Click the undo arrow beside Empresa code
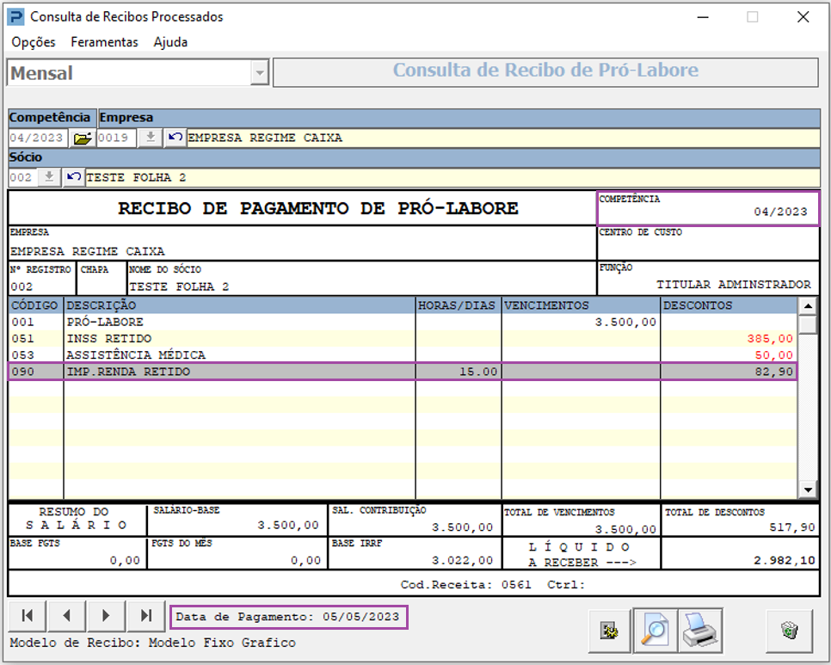The image size is (831, 665). pyautogui.click(x=175, y=138)
